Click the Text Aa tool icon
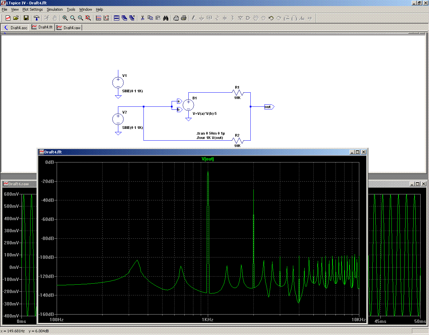429x335 pixels. click(302, 18)
